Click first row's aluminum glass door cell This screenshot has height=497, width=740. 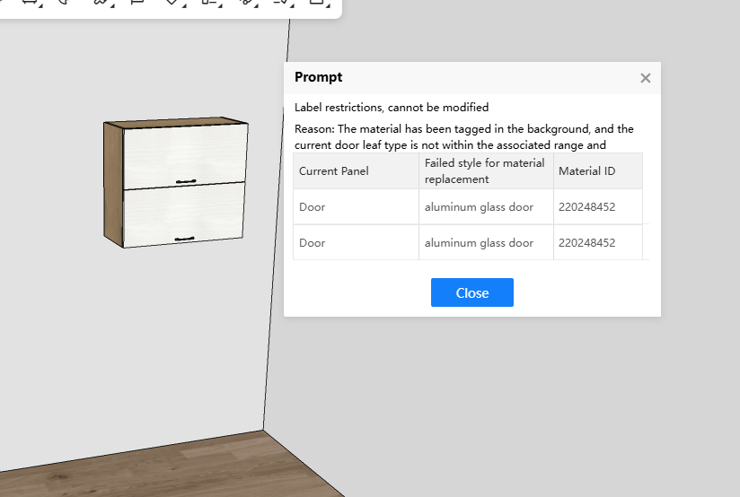point(479,207)
